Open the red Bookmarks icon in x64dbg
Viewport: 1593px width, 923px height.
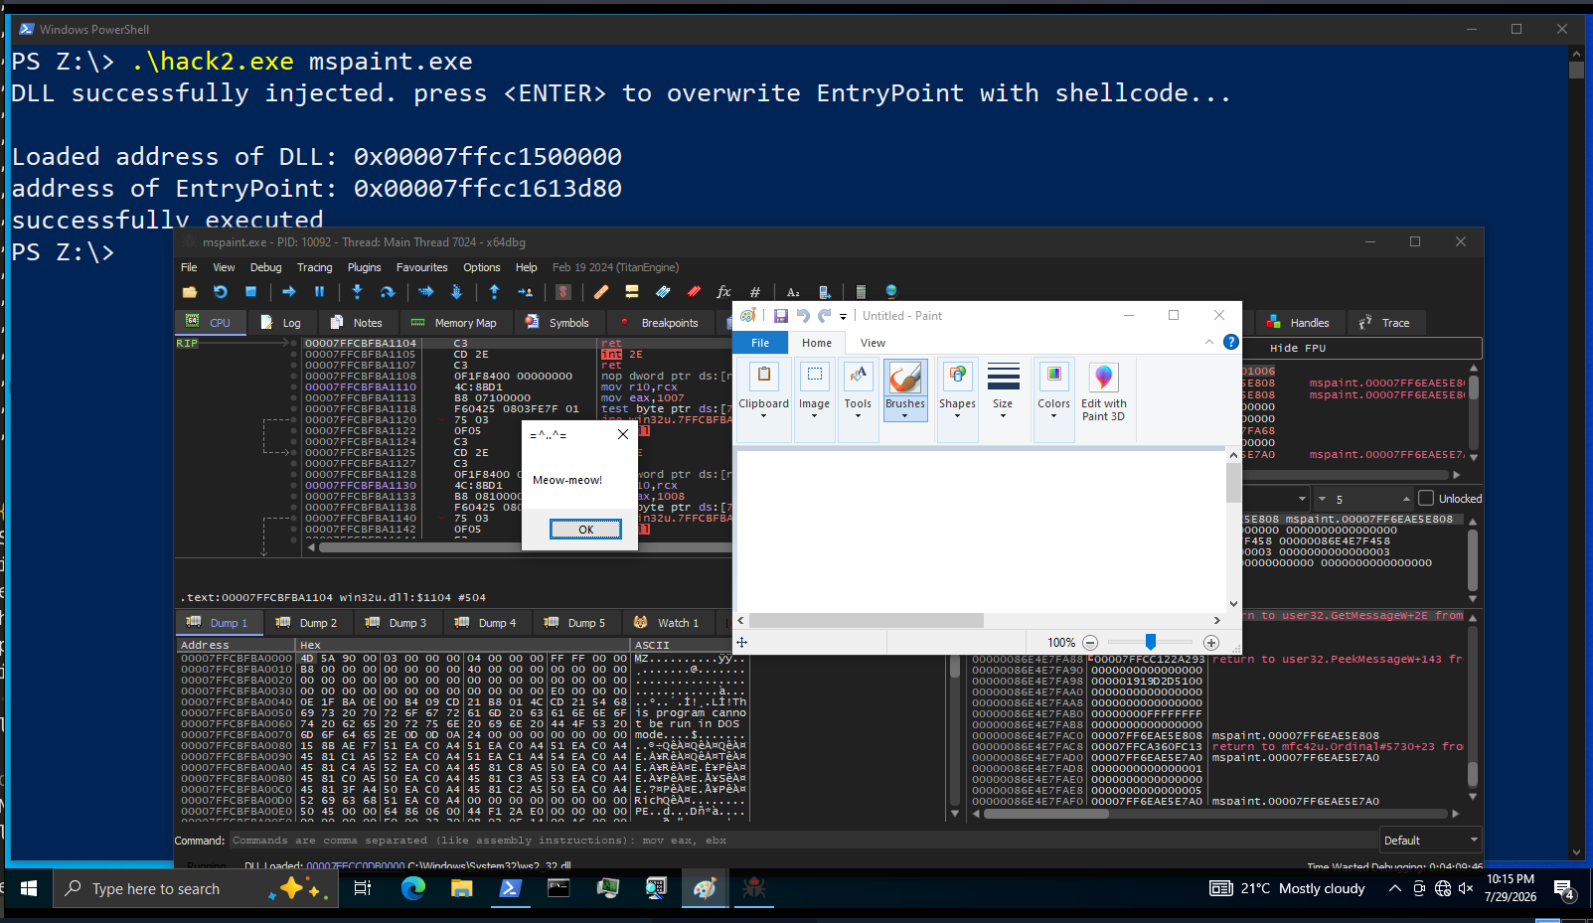click(x=694, y=292)
